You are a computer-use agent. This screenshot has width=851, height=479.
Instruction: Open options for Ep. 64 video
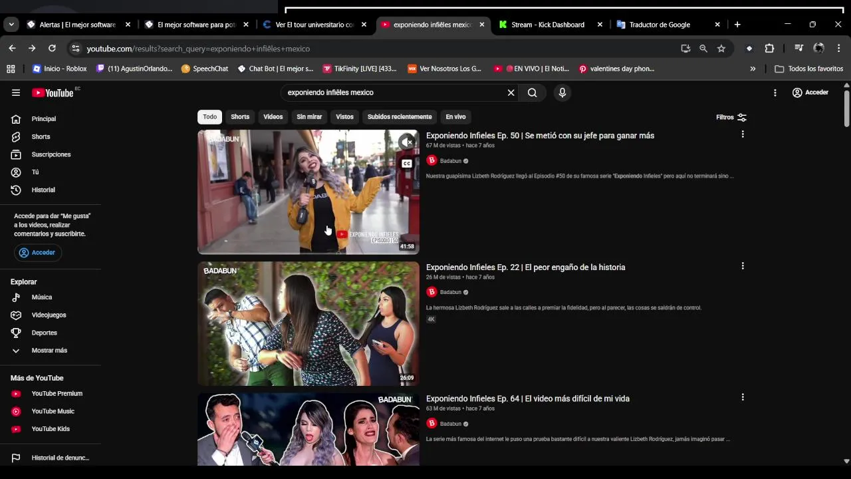pos(743,397)
